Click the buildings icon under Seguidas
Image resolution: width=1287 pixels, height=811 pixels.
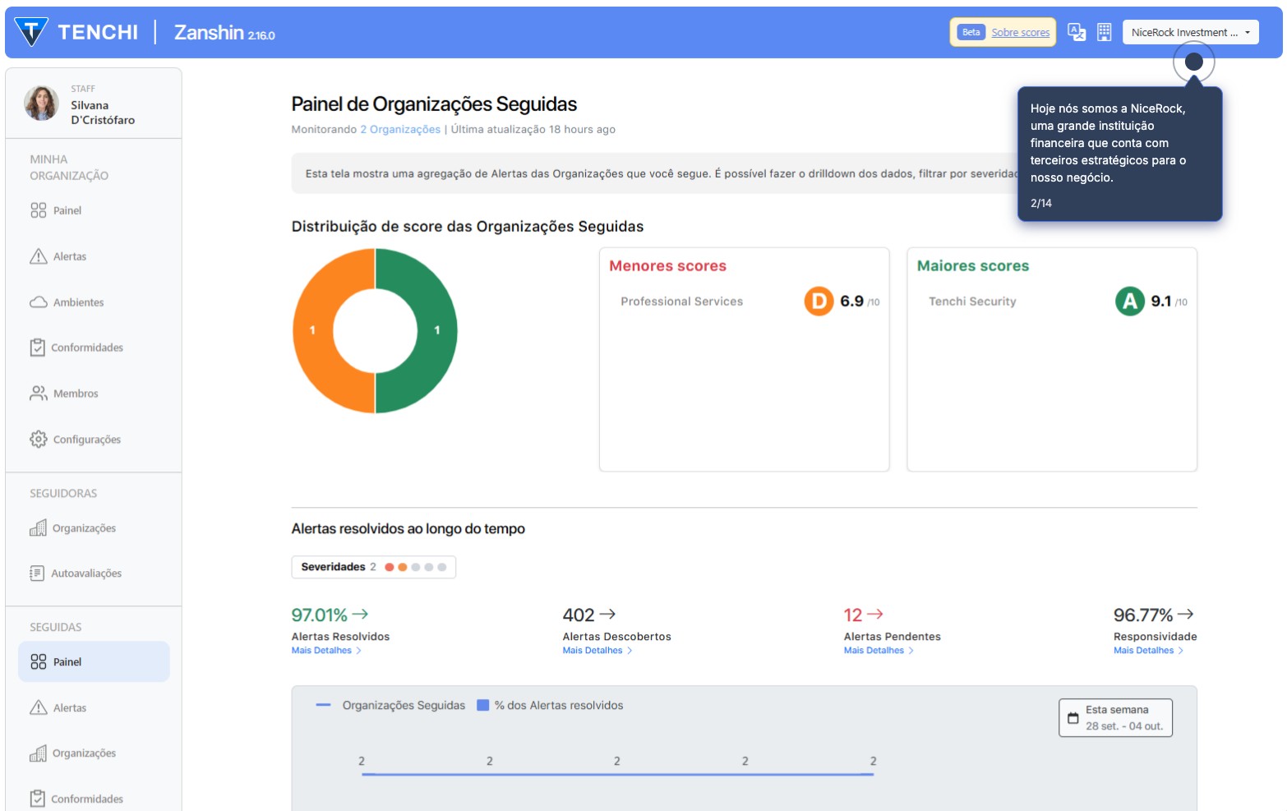click(38, 753)
